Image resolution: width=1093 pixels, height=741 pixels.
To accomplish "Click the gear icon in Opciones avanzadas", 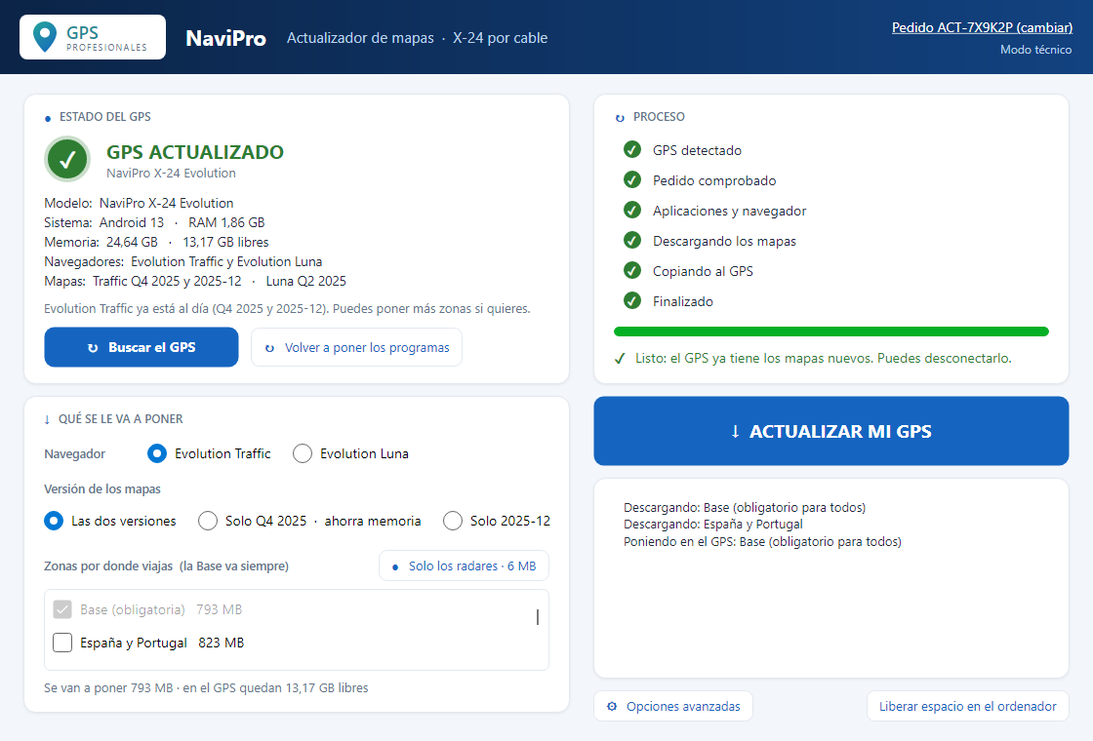I will (x=612, y=706).
